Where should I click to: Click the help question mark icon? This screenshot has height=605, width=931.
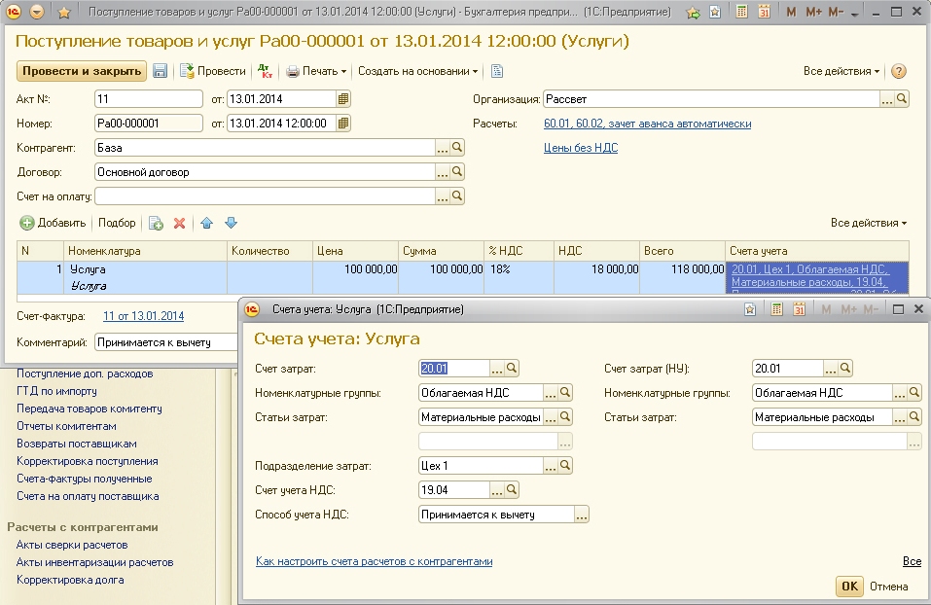click(899, 71)
